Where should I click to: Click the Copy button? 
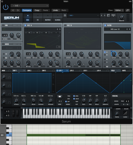[37, 10]
